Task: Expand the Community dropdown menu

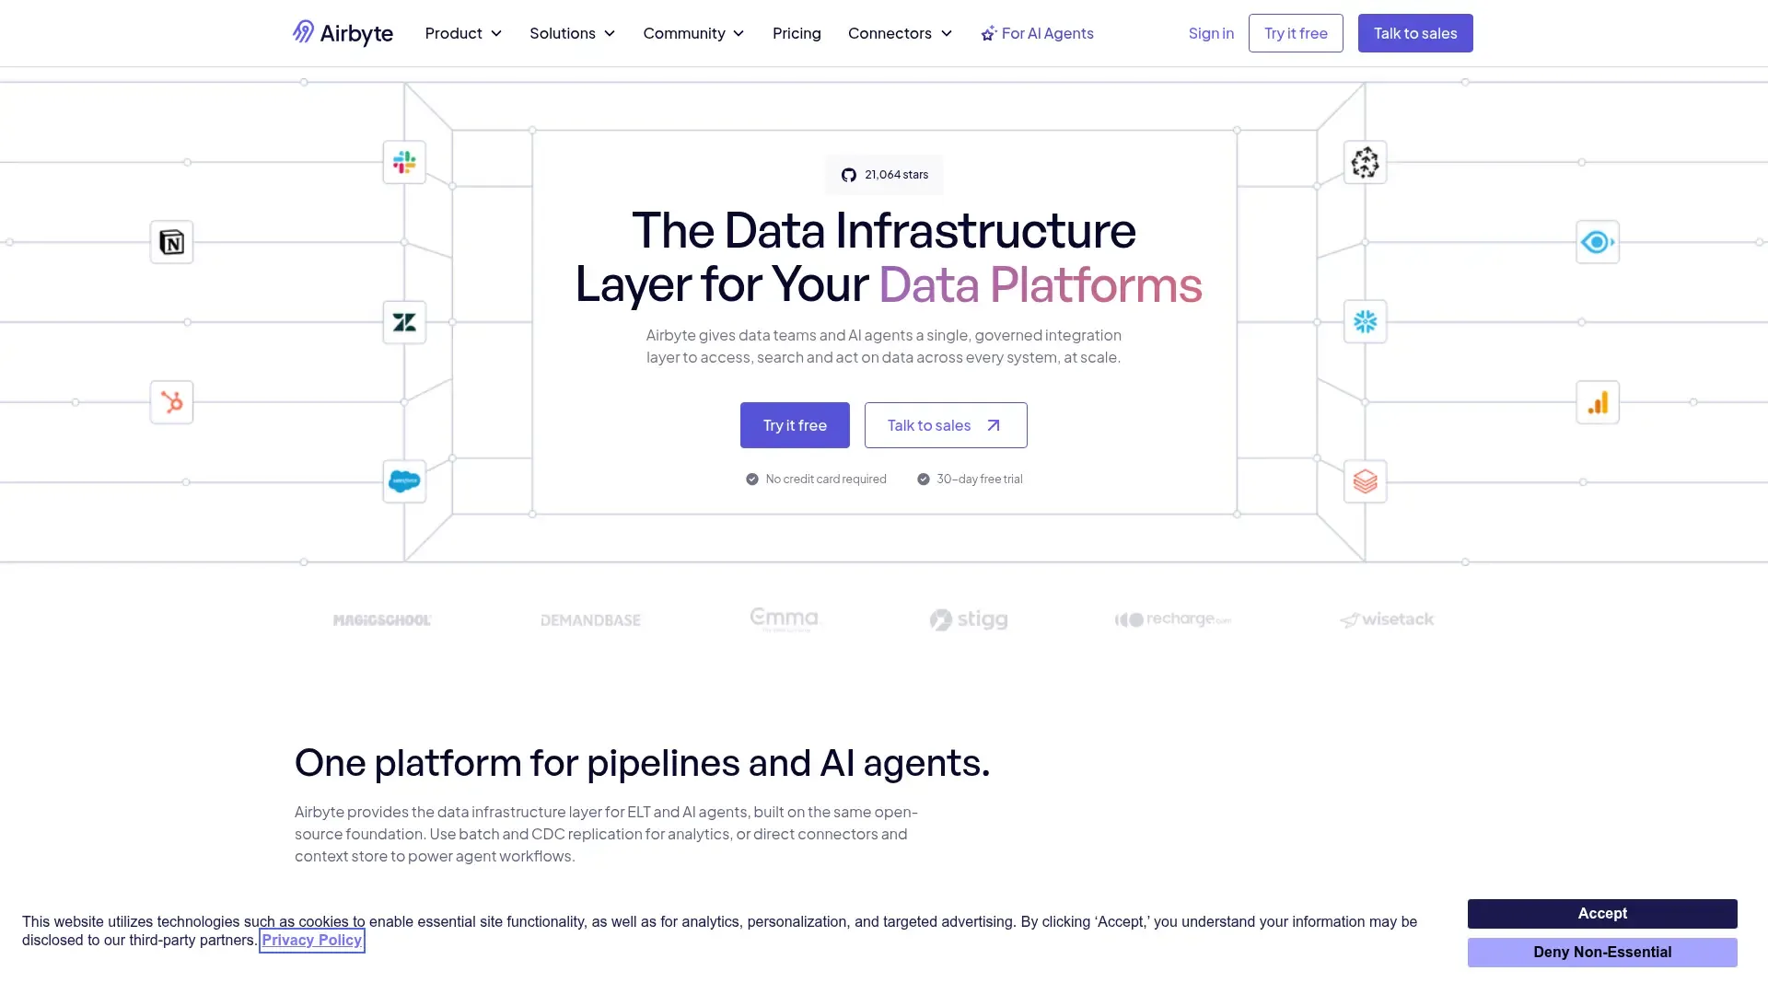Action: (693, 33)
